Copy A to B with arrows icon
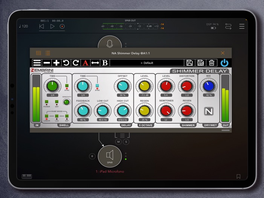This screenshot has width=264, height=198. (95, 63)
